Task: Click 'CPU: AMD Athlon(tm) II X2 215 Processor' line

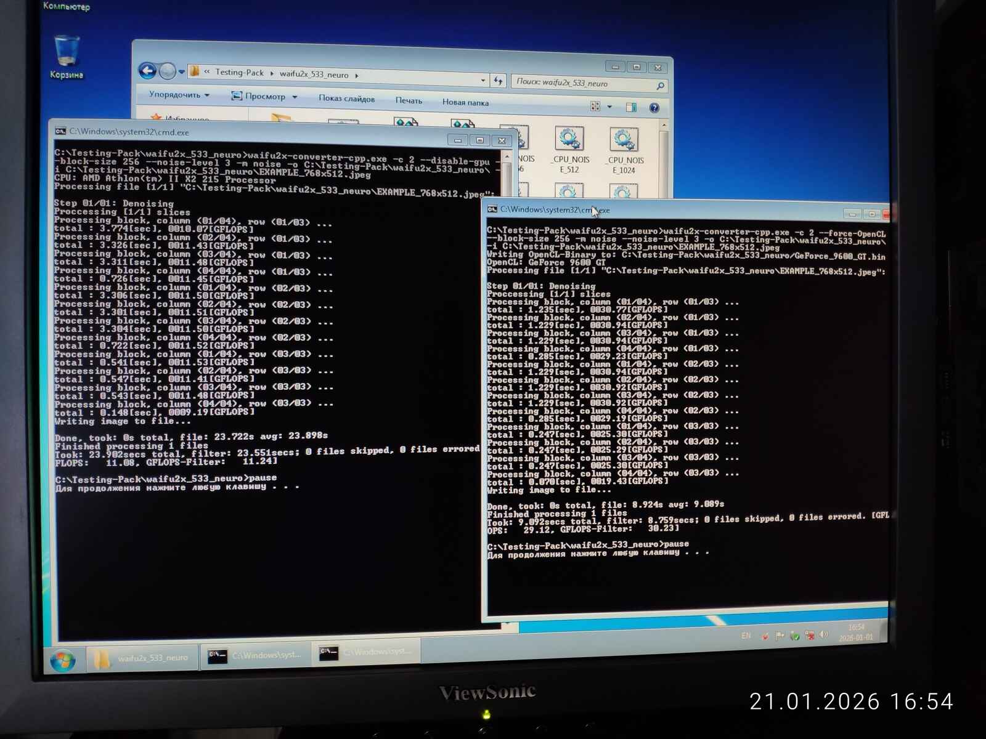Action: coord(165,179)
